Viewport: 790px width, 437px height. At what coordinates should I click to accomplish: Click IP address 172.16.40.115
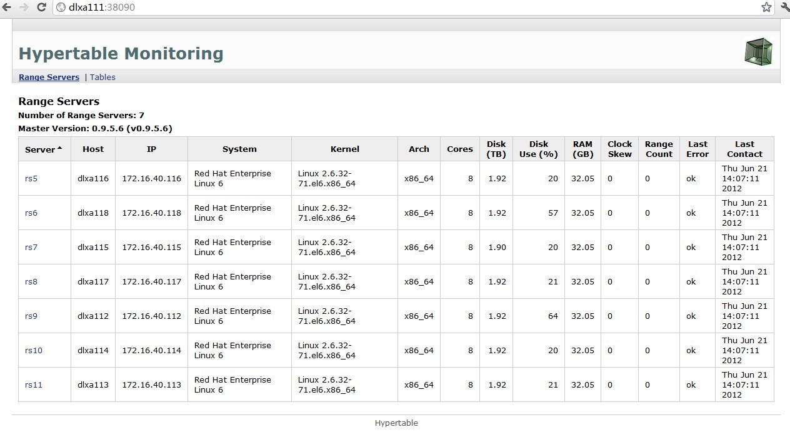[x=152, y=248]
